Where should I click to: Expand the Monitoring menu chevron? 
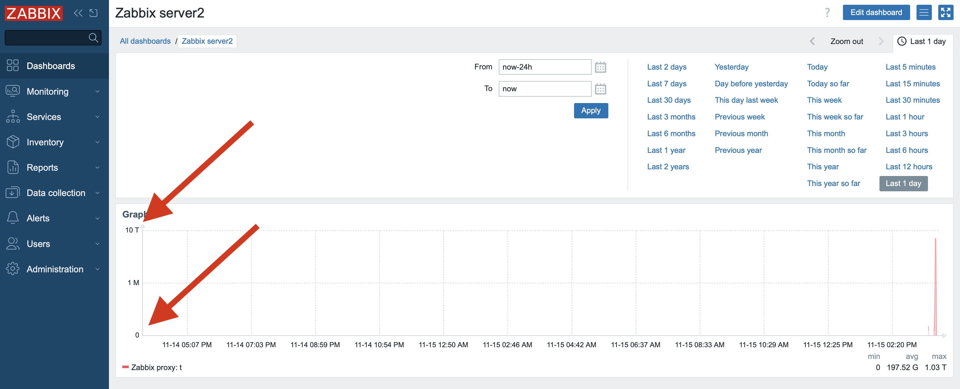97,92
